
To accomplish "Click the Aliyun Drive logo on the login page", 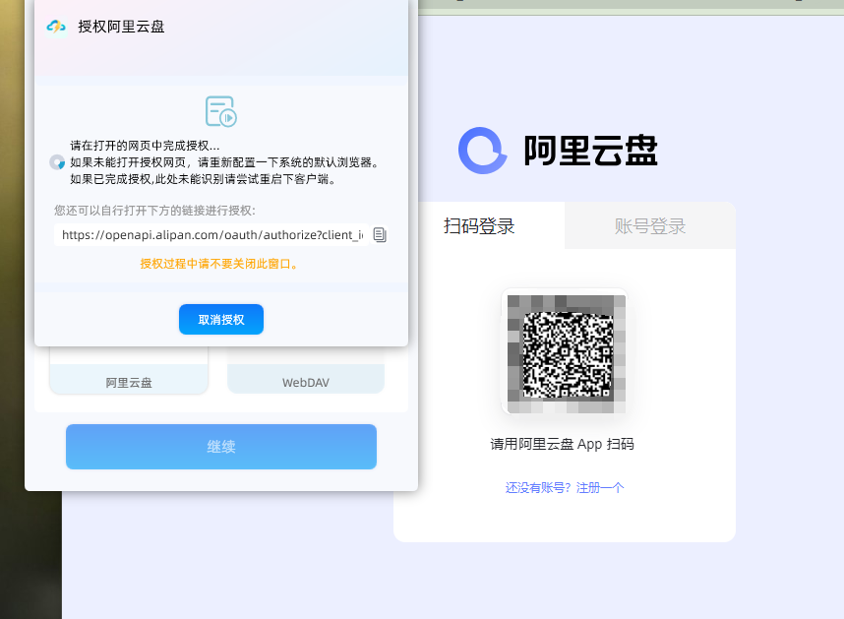I will (x=482, y=151).
